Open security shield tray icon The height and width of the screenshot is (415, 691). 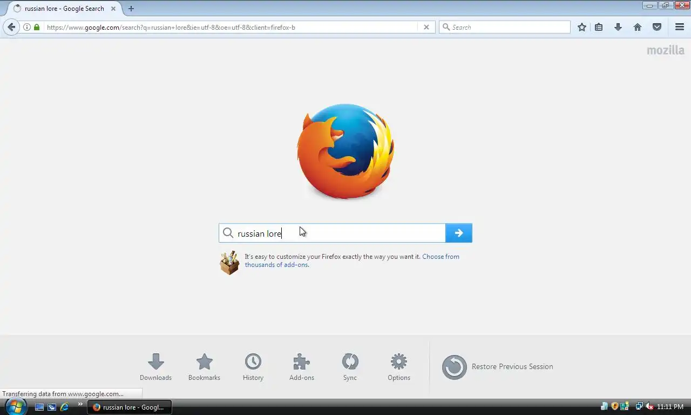[614, 406]
